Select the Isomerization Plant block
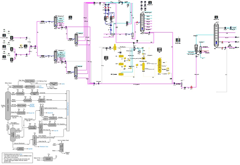This screenshot has width=240, height=165. pos(34,93)
